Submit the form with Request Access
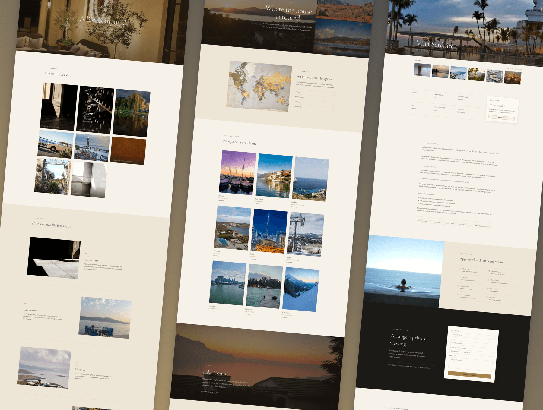Viewport: 543px width, 410px height. click(x=469, y=375)
